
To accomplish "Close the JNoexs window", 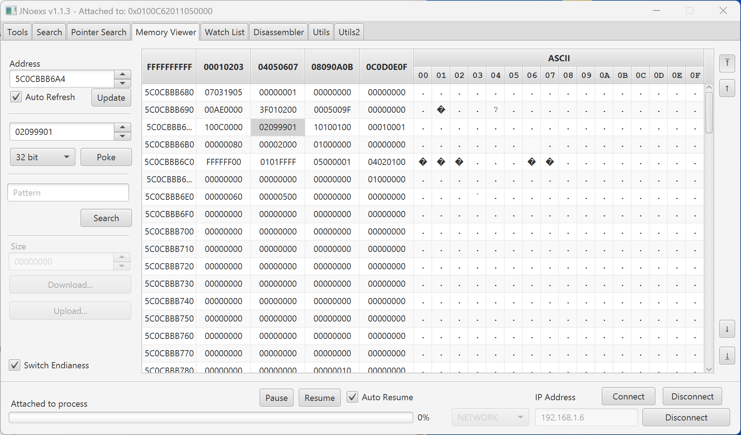I will click(x=723, y=11).
